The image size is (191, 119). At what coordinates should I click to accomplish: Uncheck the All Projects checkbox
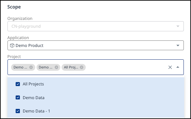click(x=18, y=84)
